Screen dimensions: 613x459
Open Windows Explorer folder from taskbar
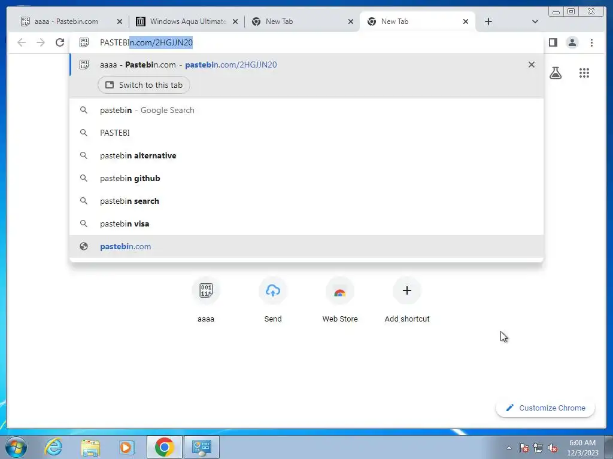[x=90, y=447]
